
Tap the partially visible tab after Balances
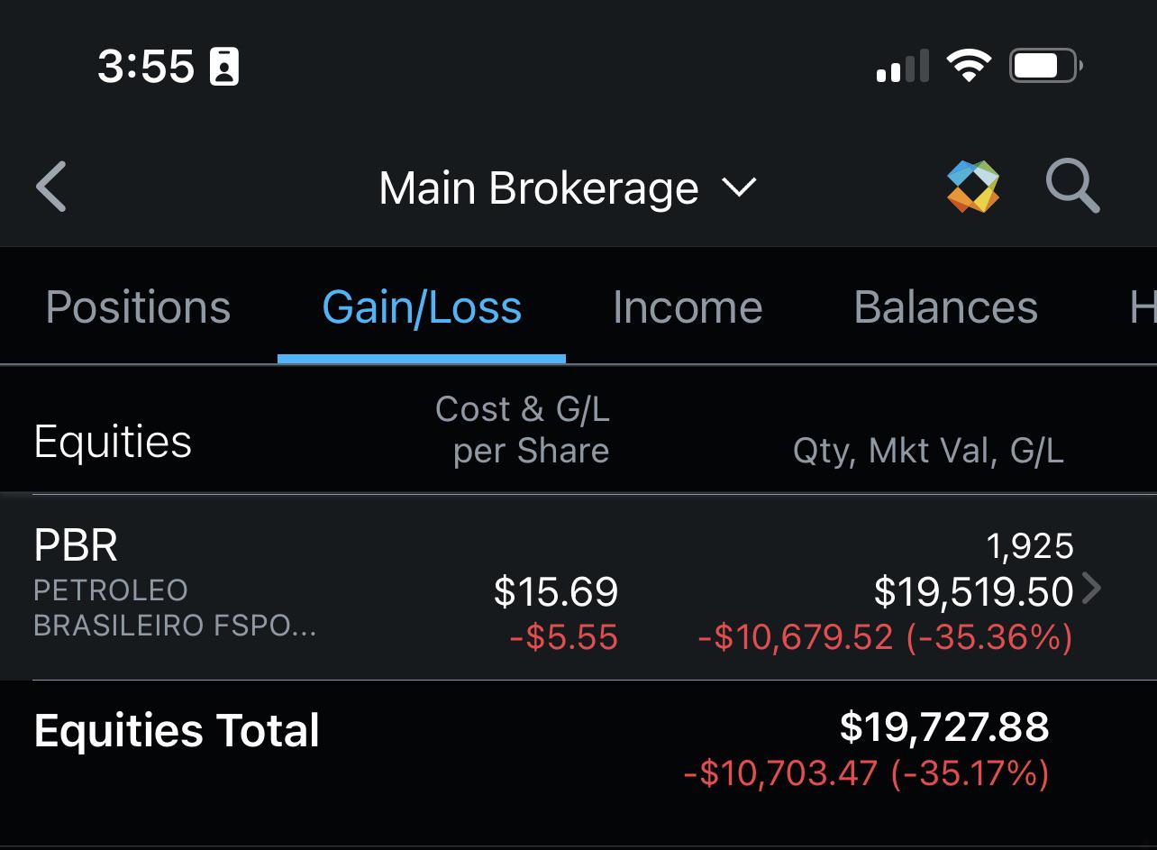pyautogui.click(x=1142, y=307)
